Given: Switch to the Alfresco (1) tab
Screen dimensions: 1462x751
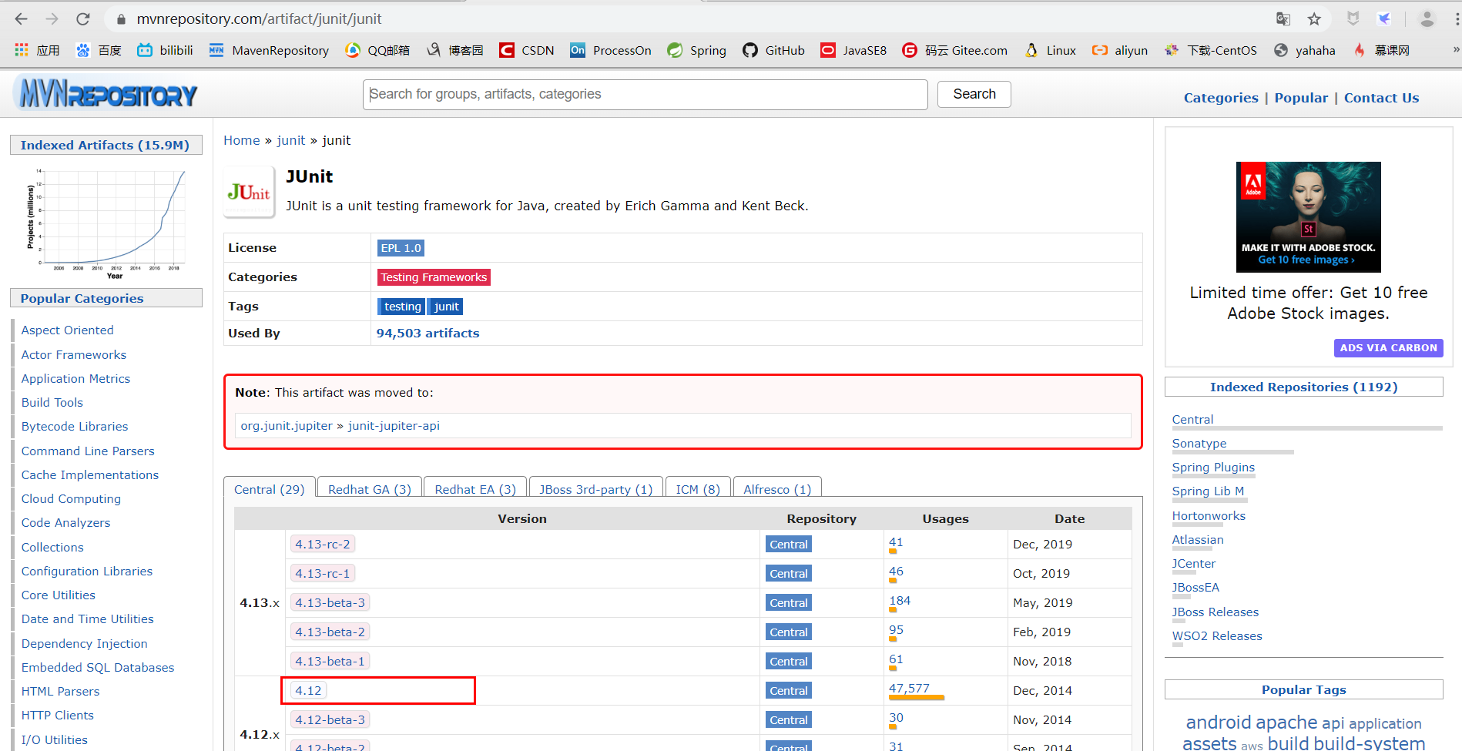Looking at the screenshot, I should tap(777, 489).
